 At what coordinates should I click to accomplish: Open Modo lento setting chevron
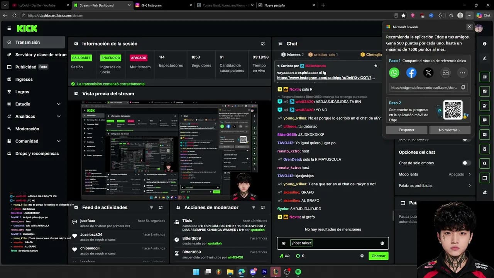click(x=470, y=174)
